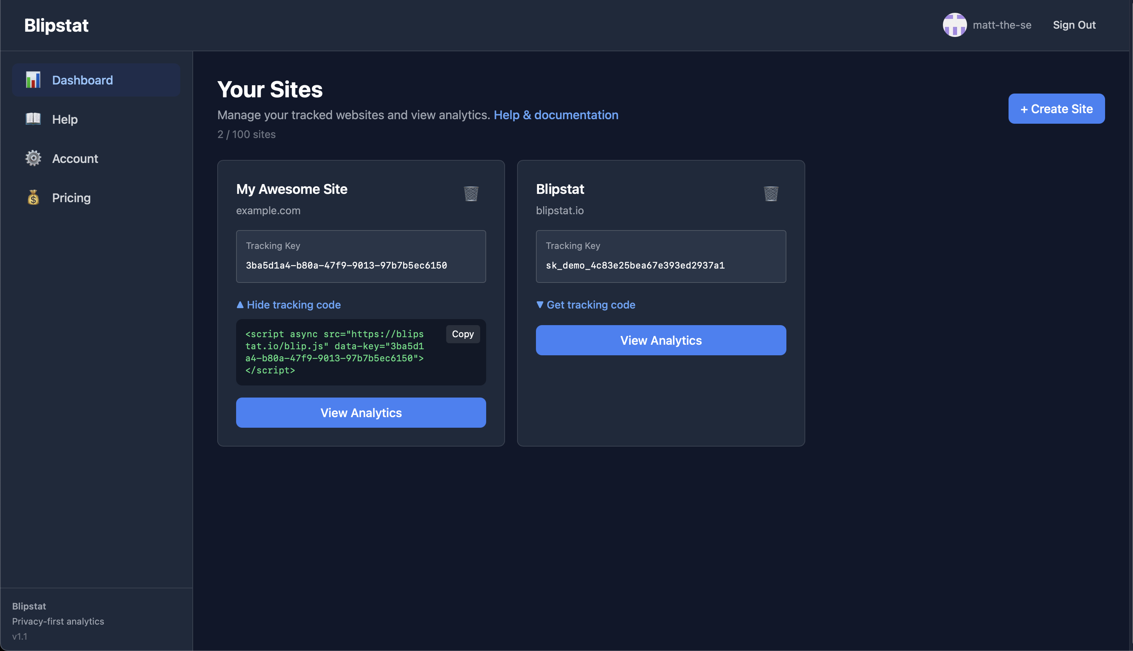This screenshot has width=1133, height=651.
Task: Collapse Hide tracking code on My Awesome Site
Action: click(289, 304)
